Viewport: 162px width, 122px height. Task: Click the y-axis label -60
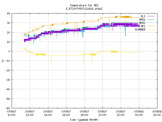(8, 108)
